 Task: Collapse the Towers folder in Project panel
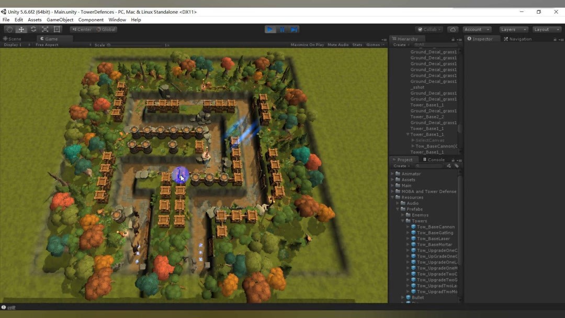point(402,221)
